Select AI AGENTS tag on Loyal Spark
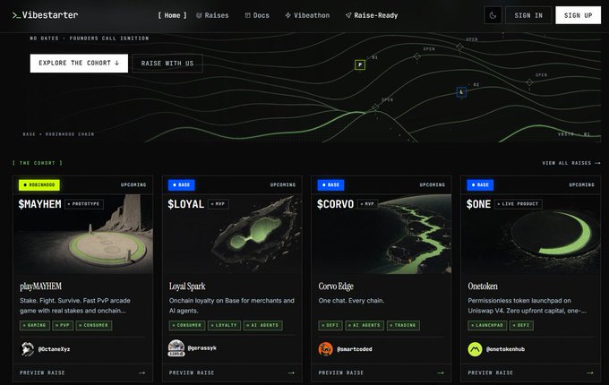 (x=263, y=325)
